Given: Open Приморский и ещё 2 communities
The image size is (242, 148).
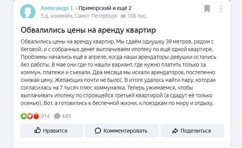Looking at the screenshot, I should pos(105,8).
